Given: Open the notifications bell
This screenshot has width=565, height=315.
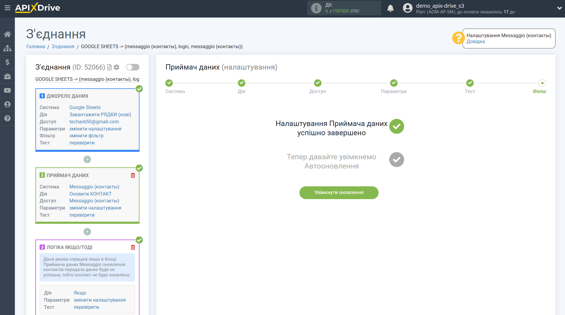Looking at the screenshot, I should click(390, 8).
